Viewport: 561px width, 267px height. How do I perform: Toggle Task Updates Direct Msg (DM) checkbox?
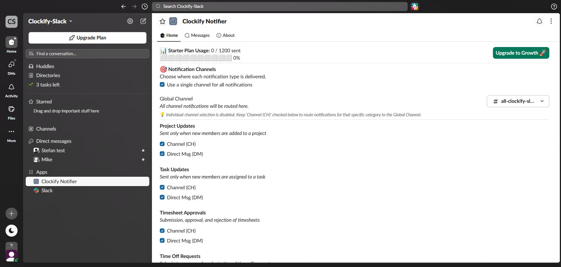click(x=162, y=197)
